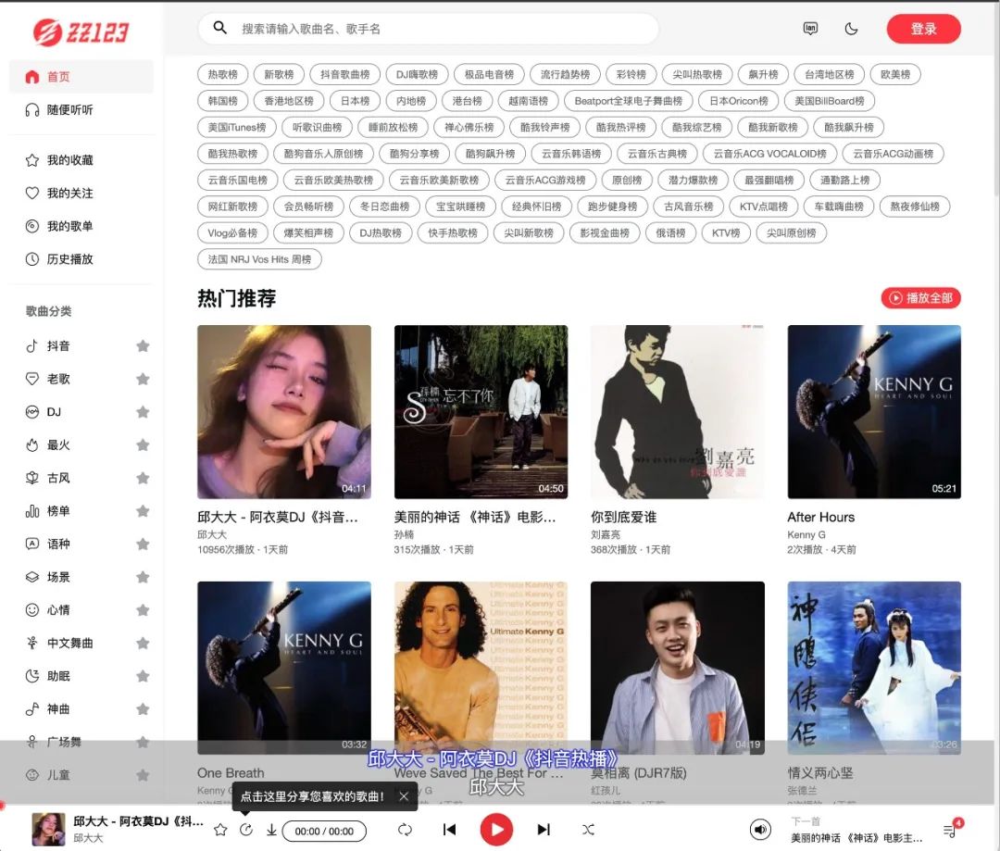Open artist link 孙楠
Screen dimensions: 1000x851
404,534
